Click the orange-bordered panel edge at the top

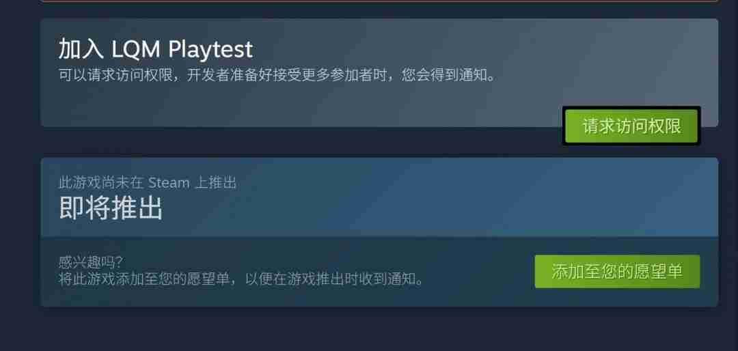[379, 1]
